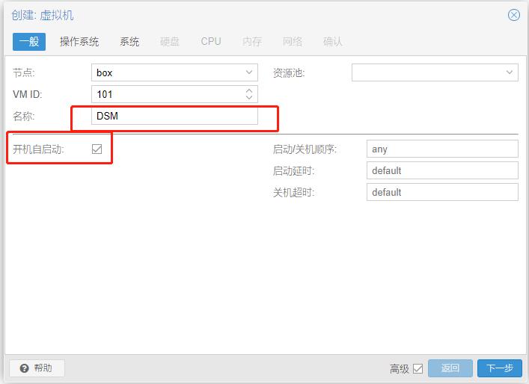This screenshot has width=529, height=384.
Task: Select the 一般 tab
Action: click(x=29, y=42)
